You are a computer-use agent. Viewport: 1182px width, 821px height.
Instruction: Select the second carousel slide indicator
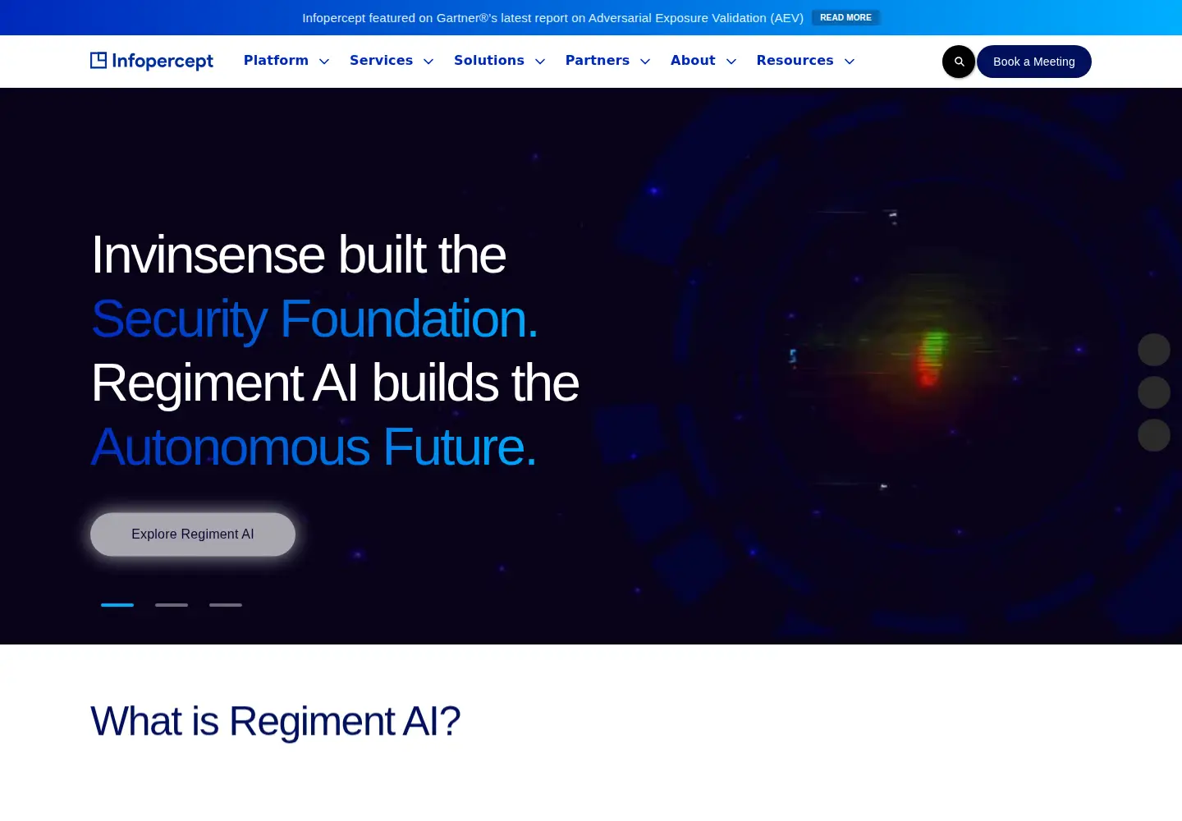(x=172, y=605)
